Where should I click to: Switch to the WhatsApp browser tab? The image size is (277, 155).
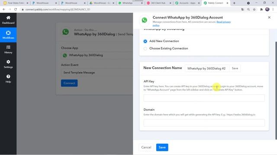point(130,3)
